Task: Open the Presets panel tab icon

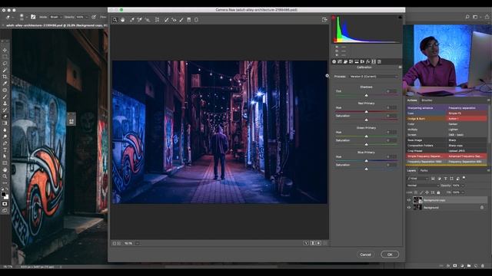Action: pos(379,61)
